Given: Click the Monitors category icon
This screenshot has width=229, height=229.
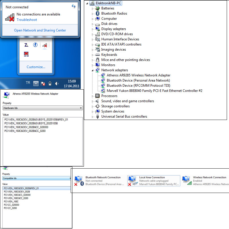Looking at the screenshot, I should [98, 65].
